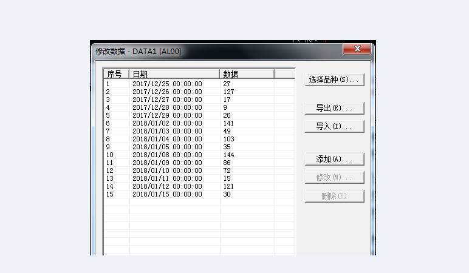469x273 pixels.
Task: Click sequence number 10 in 序号 column
Action: point(110,155)
